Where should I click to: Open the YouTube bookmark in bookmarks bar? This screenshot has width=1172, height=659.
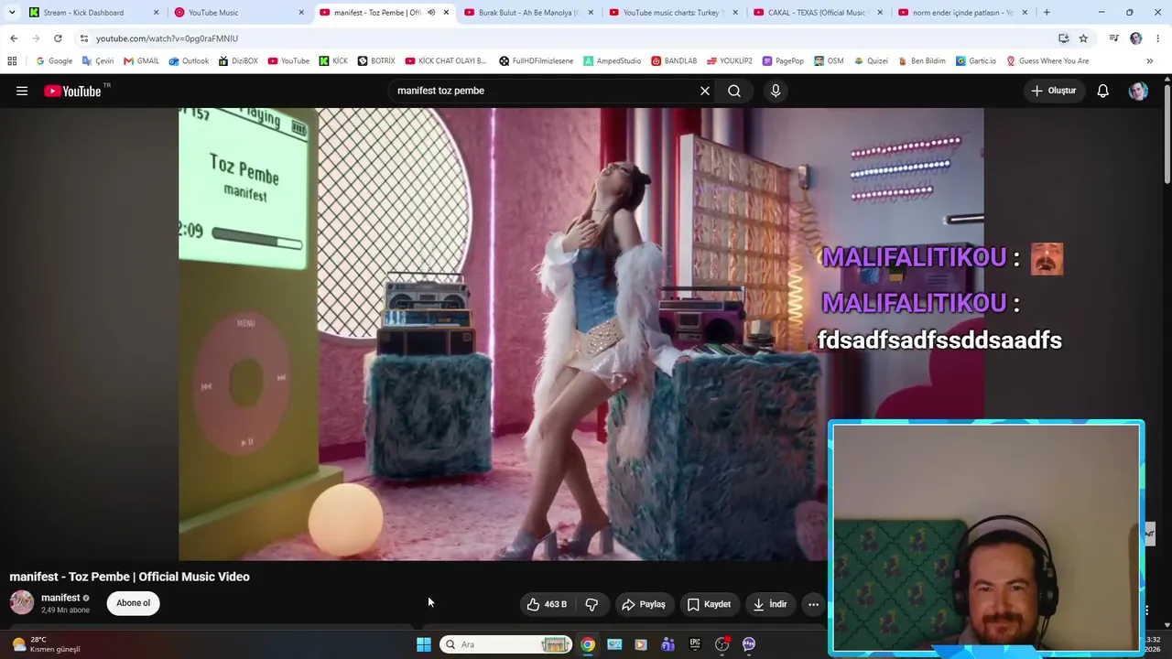coord(288,61)
